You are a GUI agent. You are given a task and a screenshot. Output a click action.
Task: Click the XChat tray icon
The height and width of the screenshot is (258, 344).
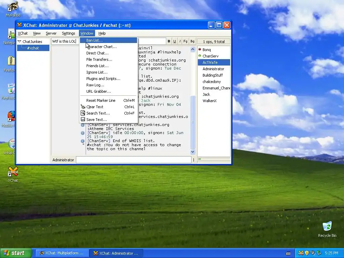click(301, 253)
